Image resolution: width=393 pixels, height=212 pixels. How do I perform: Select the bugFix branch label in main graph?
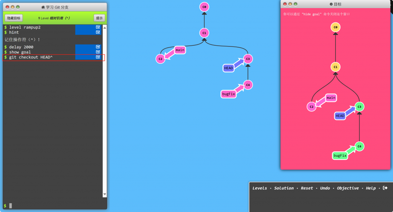(x=228, y=94)
